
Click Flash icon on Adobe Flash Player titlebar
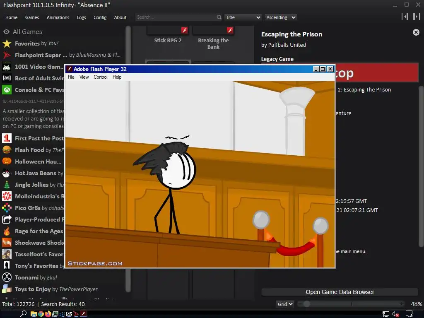coord(70,69)
